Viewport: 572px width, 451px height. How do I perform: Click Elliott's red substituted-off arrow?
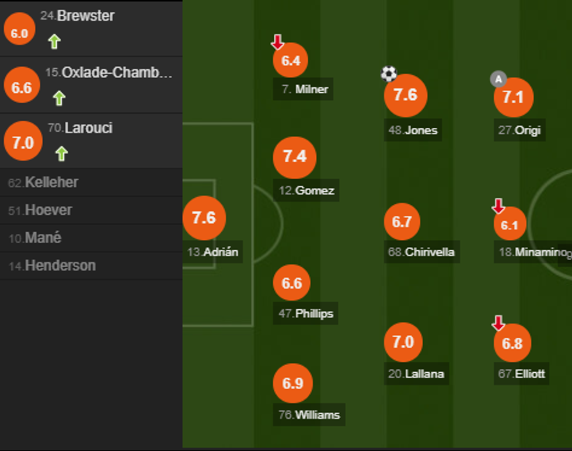point(498,323)
